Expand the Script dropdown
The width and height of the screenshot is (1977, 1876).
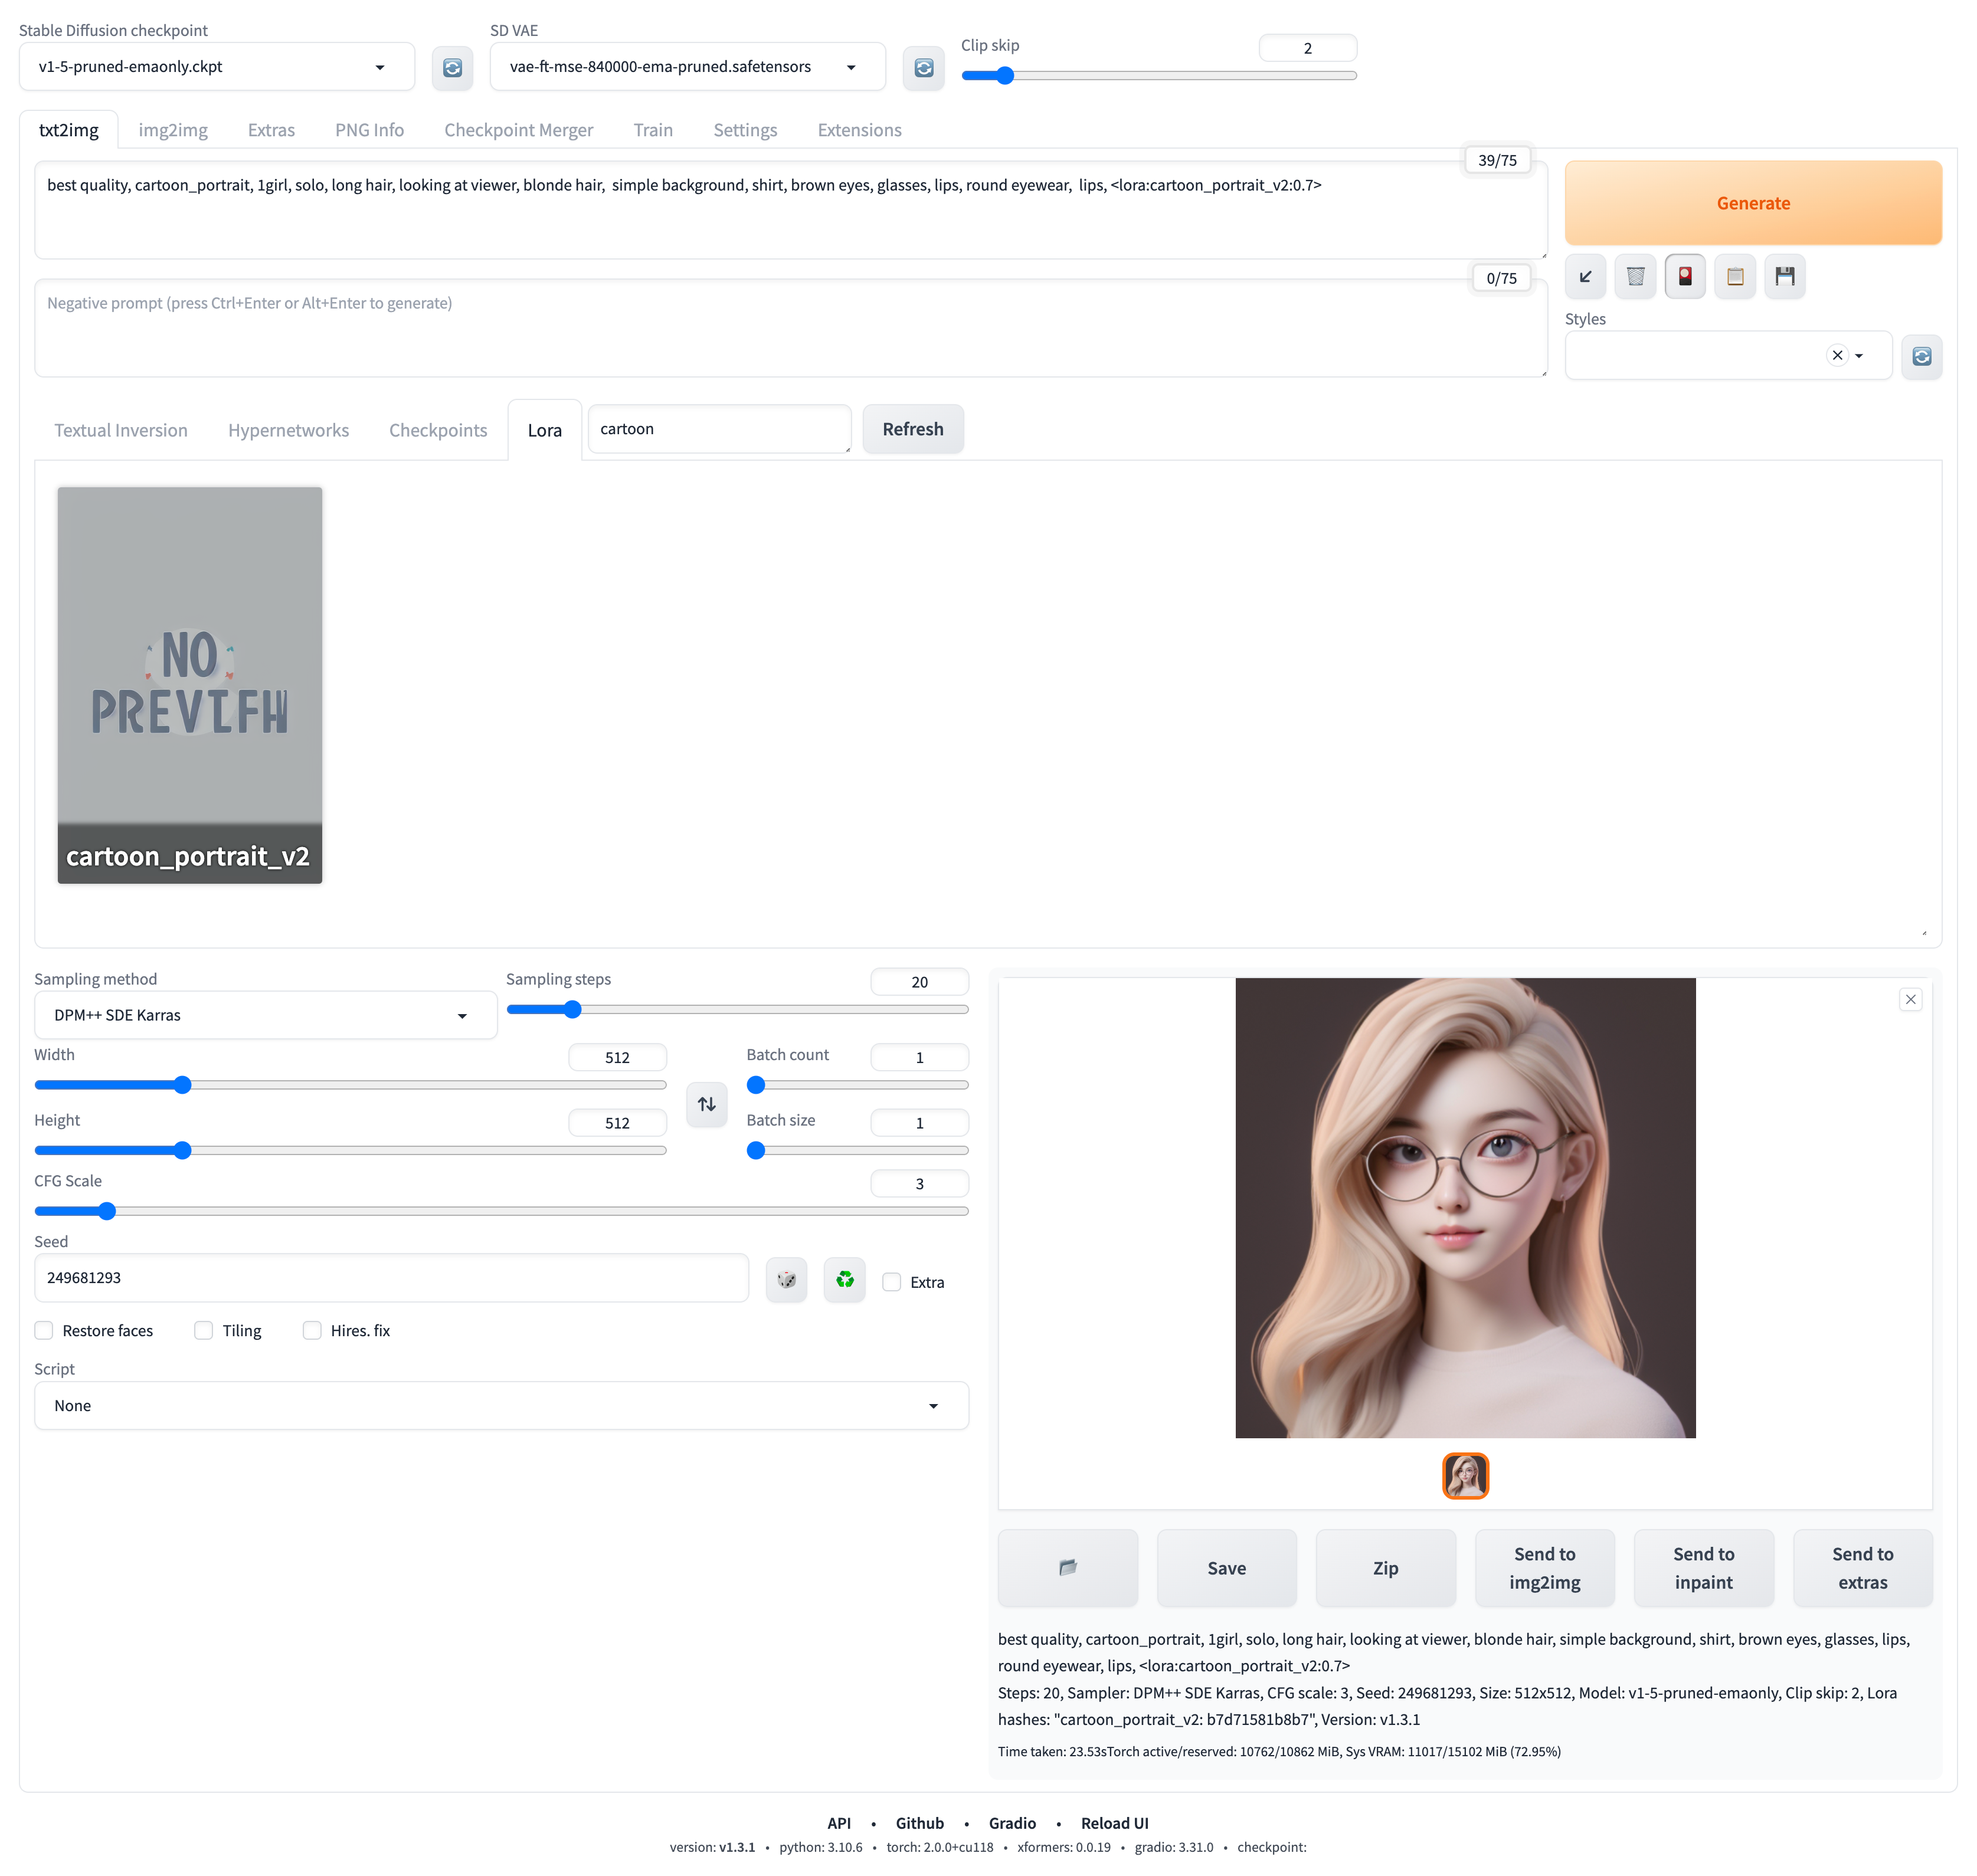pos(500,1405)
